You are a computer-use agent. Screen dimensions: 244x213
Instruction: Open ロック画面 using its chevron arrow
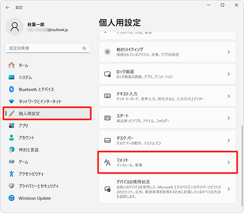229,74
